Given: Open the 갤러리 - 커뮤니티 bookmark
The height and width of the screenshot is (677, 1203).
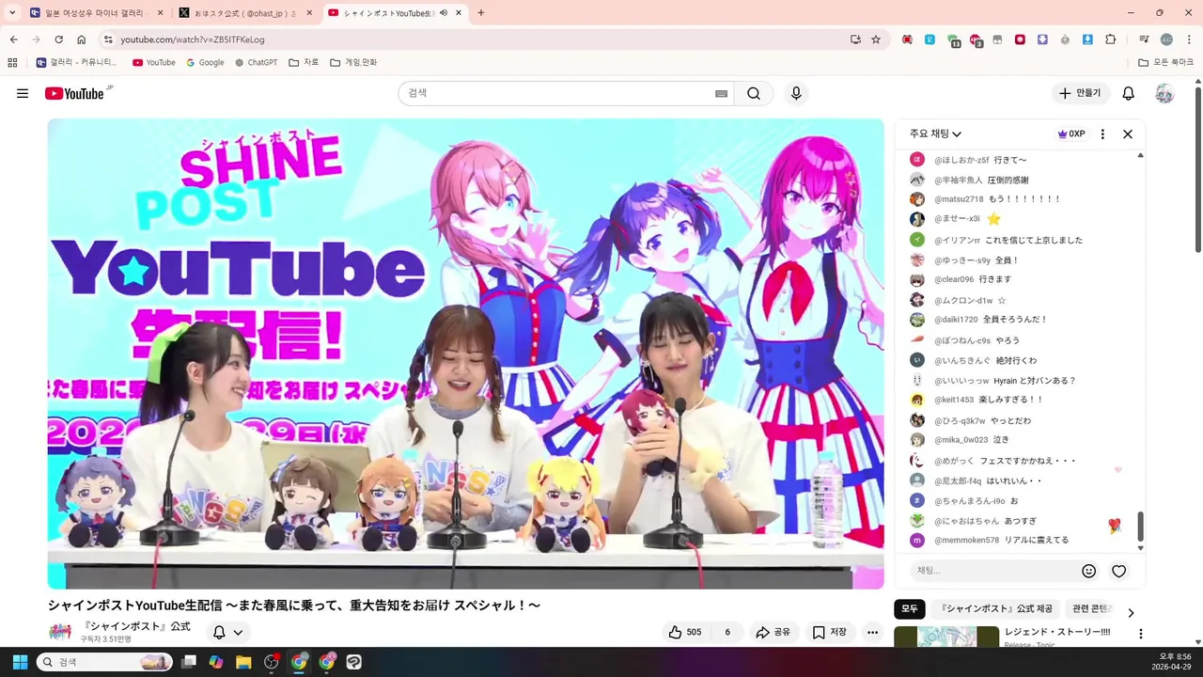Looking at the screenshot, I should coord(77,62).
